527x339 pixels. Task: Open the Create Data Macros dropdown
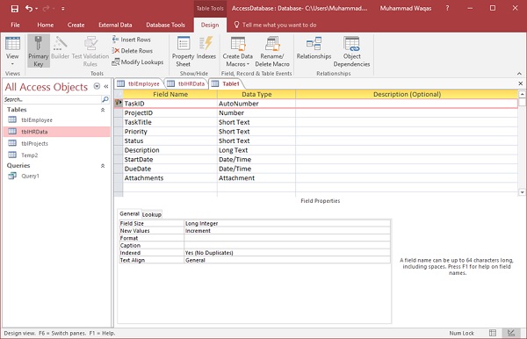(238, 51)
